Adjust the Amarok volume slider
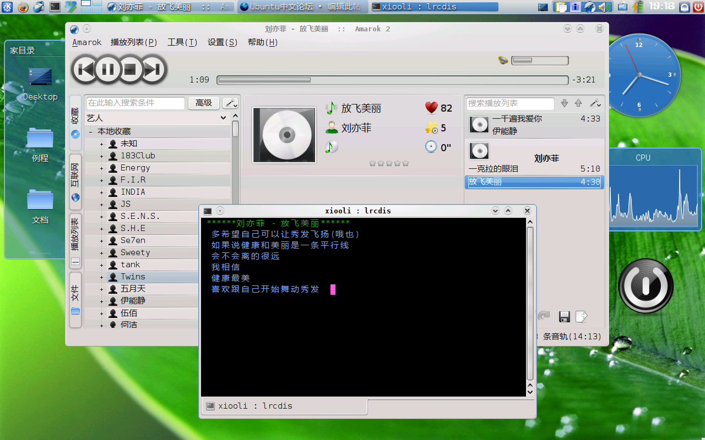705x440 pixels. click(540, 61)
